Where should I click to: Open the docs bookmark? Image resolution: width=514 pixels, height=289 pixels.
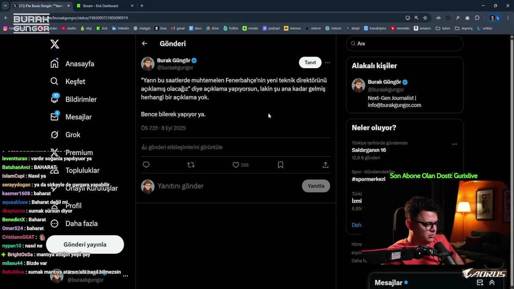click(x=195, y=28)
